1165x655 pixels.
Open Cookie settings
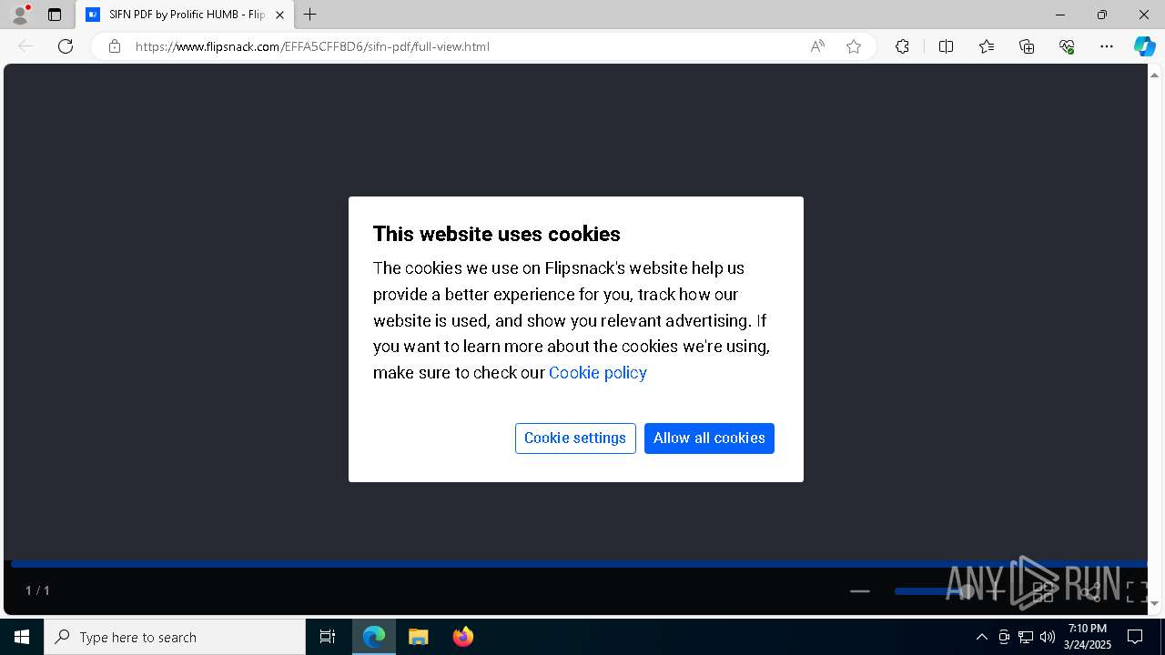pos(575,438)
